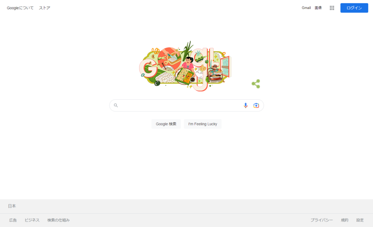The width and height of the screenshot is (373, 227).
Task: Open the プライバシー footer link
Action: coord(322,220)
